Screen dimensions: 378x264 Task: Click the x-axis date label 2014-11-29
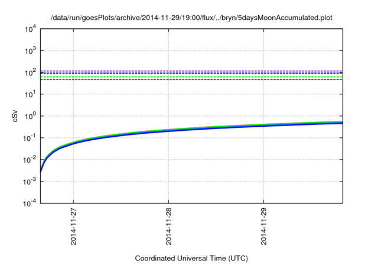point(264,226)
